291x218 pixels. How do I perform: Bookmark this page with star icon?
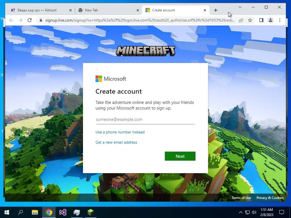click(250, 20)
